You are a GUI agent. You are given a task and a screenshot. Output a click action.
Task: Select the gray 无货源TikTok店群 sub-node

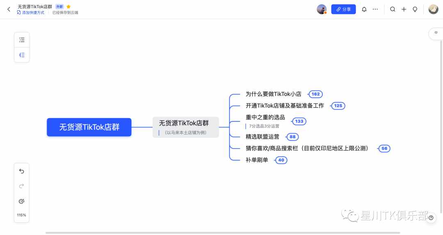[x=186, y=127]
